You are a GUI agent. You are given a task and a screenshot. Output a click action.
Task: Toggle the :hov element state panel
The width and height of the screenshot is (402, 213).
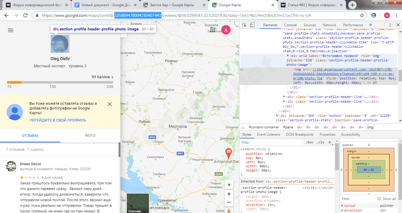pyautogui.click(x=310, y=142)
